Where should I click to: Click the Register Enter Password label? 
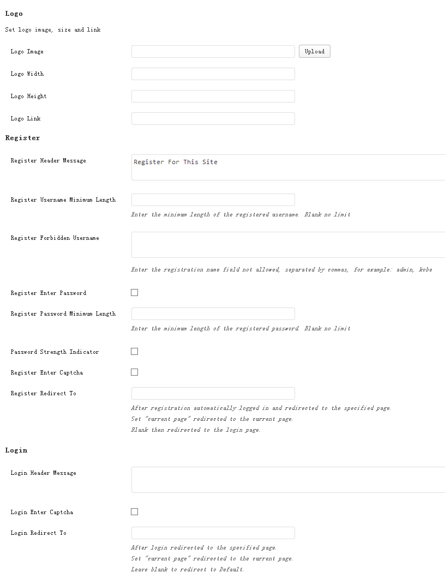click(x=49, y=293)
